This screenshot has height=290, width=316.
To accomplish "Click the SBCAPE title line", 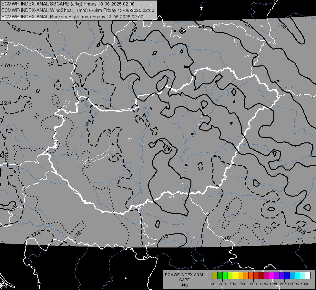I will coord(68,4).
